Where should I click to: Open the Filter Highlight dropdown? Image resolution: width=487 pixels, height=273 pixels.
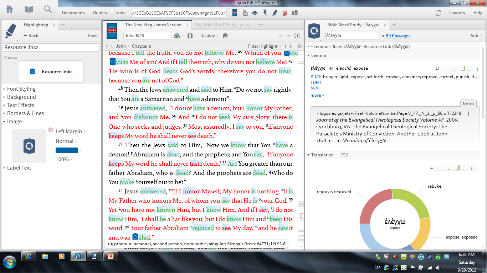[x=264, y=46]
